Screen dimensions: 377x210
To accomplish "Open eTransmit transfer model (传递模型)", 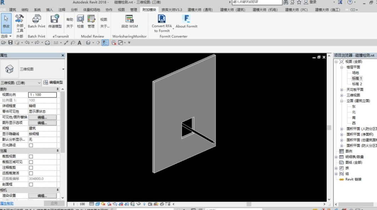I will tap(55, 21).
